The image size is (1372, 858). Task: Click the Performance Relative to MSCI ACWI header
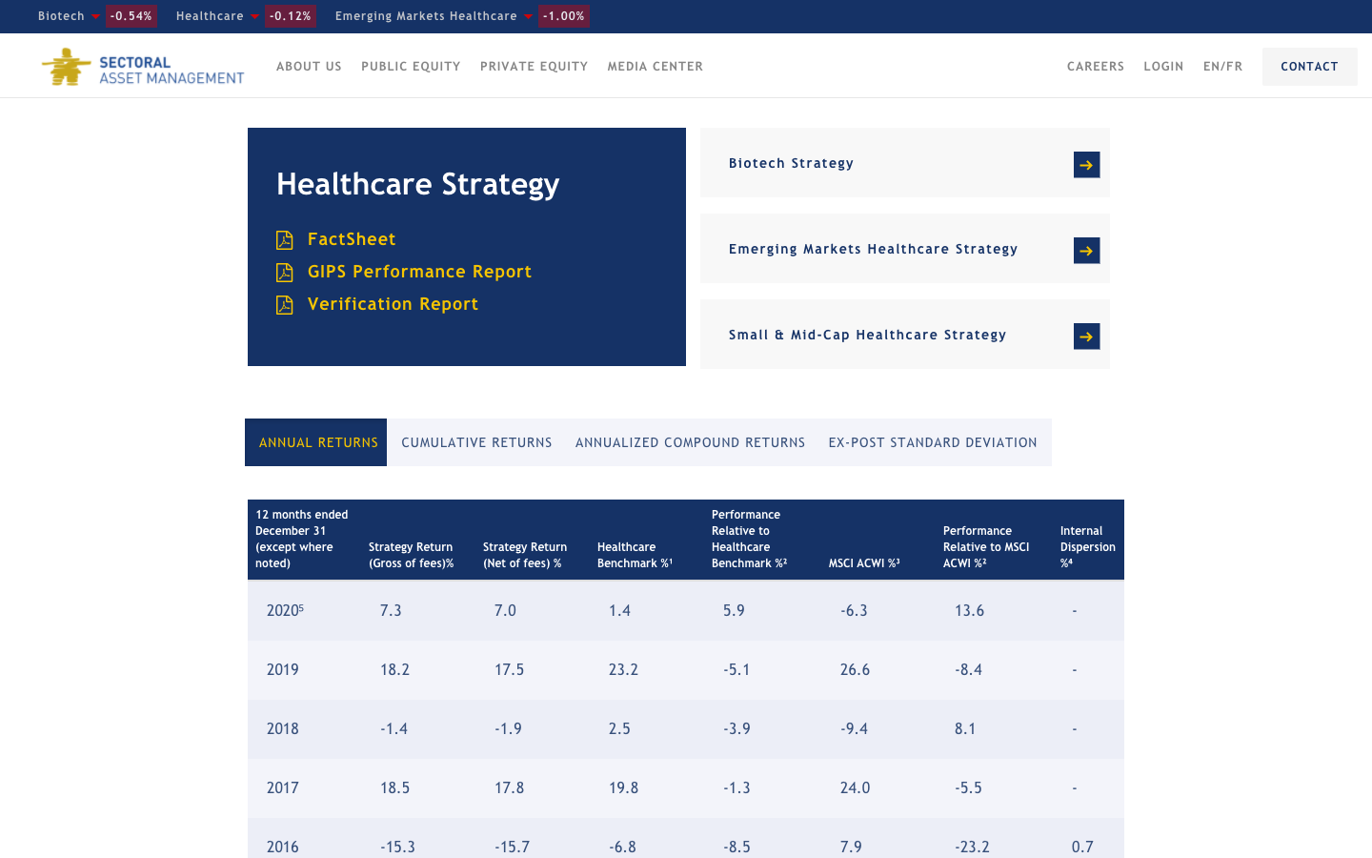pyautogui.click(x=986, y=547)
